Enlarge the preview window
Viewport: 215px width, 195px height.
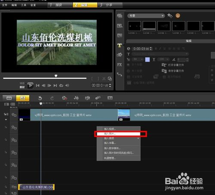click(110, 79)
